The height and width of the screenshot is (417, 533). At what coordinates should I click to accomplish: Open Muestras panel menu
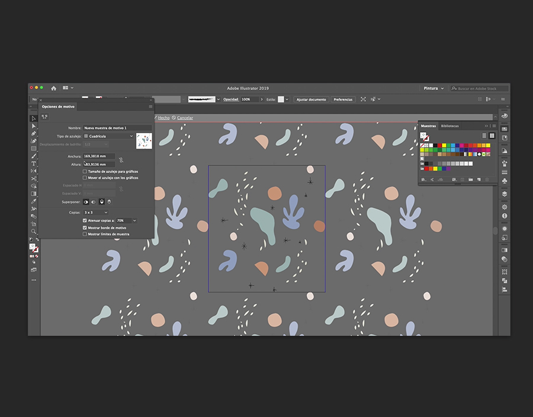pos(494,126)
